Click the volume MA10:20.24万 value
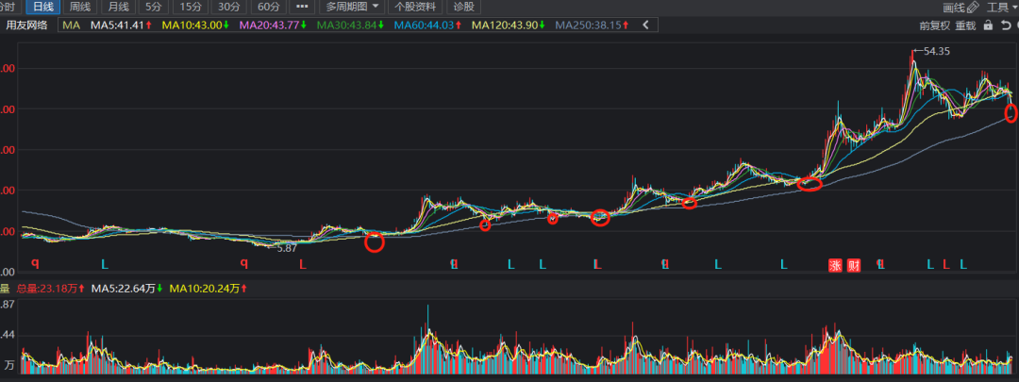This screenshot has height=382, width=1019. tap(208, 289)
